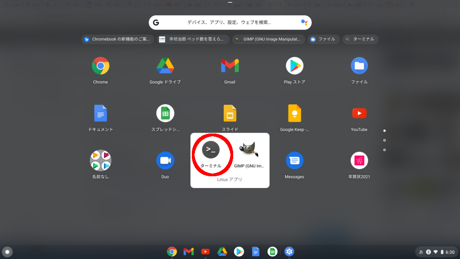460x259 pixels.
Task: Launch the Gmail app from the grid
Action: (230, 66)
